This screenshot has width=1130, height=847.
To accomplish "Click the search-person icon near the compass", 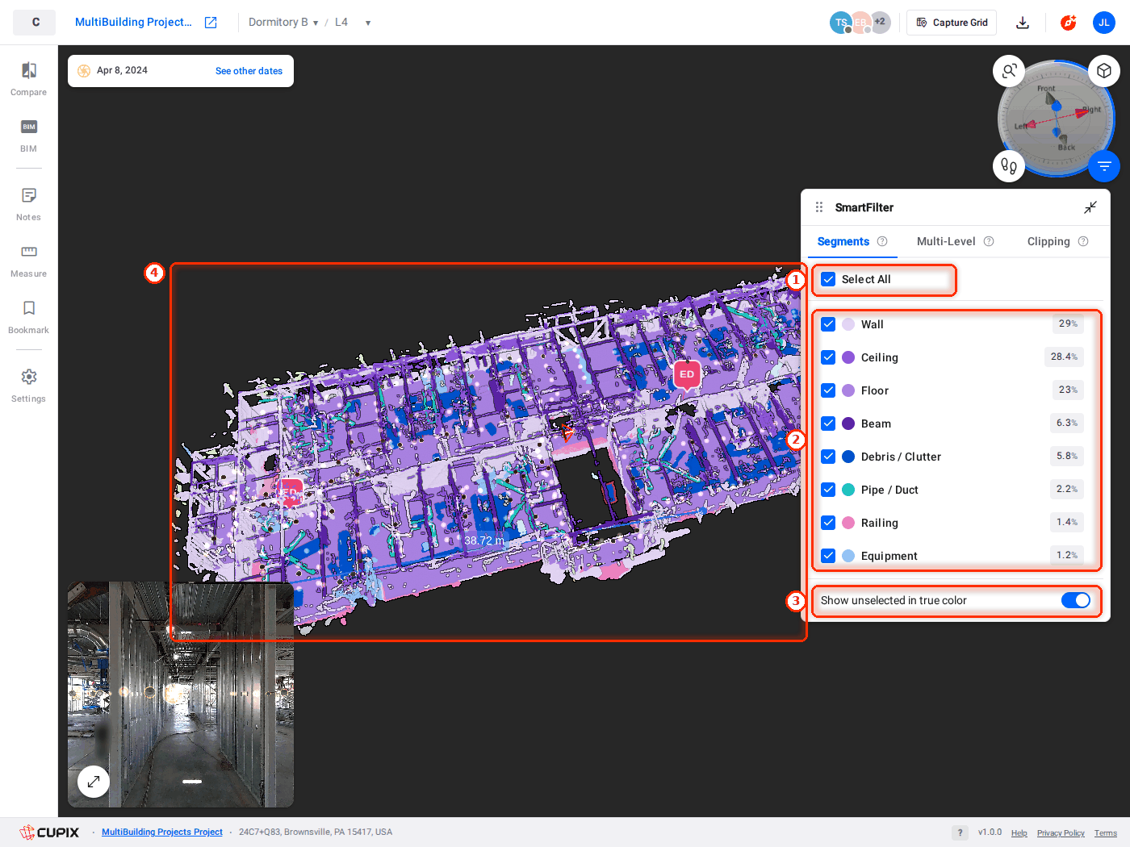I will (1009, 71).
